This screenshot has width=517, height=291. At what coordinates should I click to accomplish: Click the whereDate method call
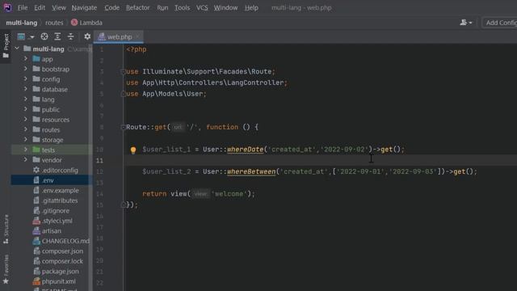(246, 150)
